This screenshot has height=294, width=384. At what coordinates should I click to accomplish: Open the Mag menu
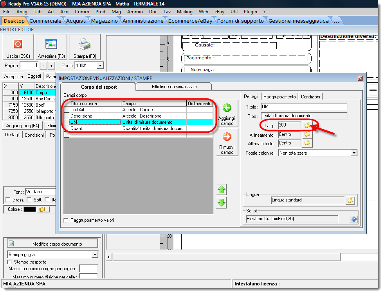pyautogui.click(x=116, y=11)
